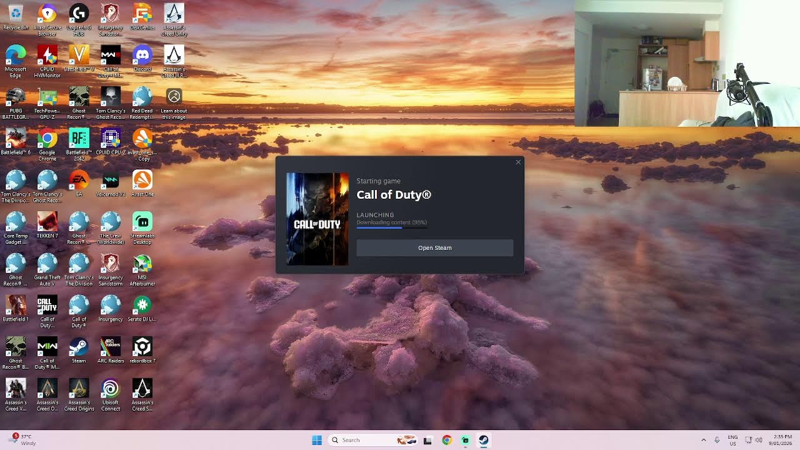Click the 'Learn about this image' icon
The width and height of the screenshot is (800, 450).
point(174,104)
